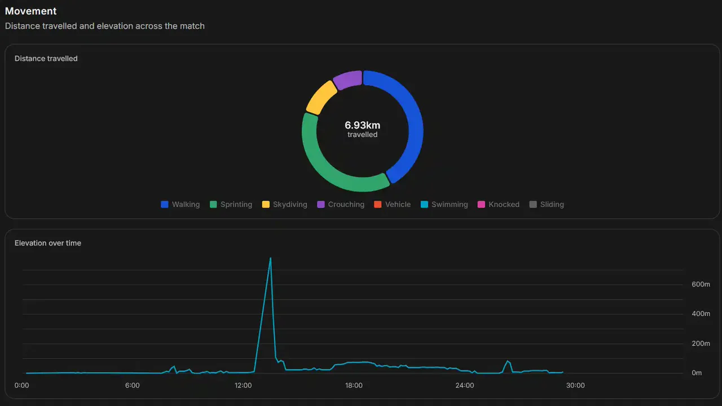
Task: Click the 24:00 time axis label
Action: pyautogui.click(x=465, y=386)
